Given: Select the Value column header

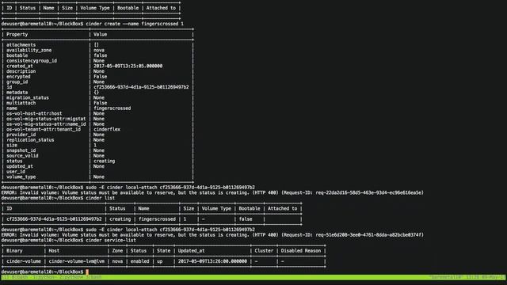Looking at the screenshot, I should click(x=101, y=35).
